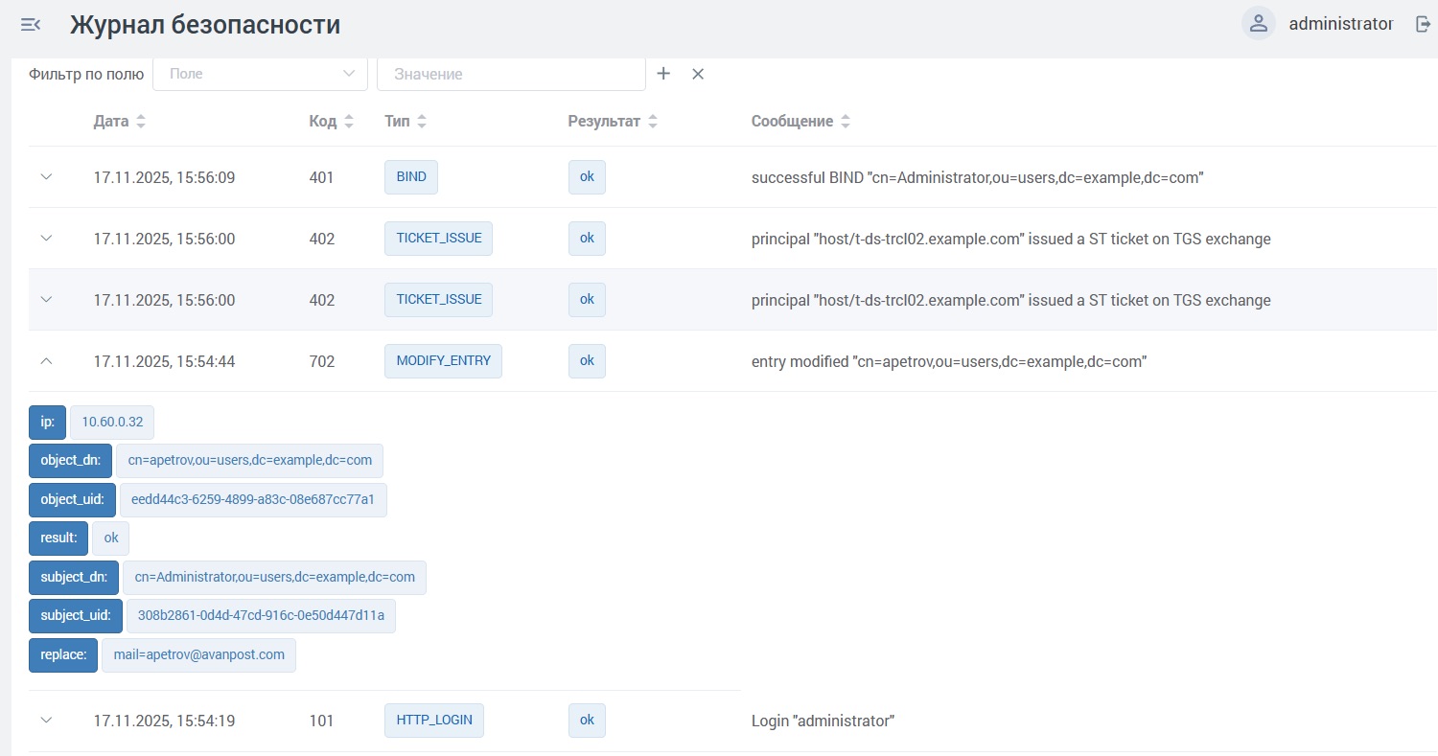Open the Поле filter dropdown
The height and width of the screenshot is (756, 1438).
click(260, 74)
